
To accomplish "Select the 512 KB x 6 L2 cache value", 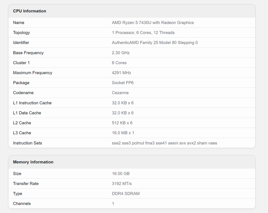I will (122, 123).
